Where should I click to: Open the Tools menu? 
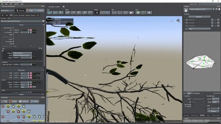coord(11,4)
